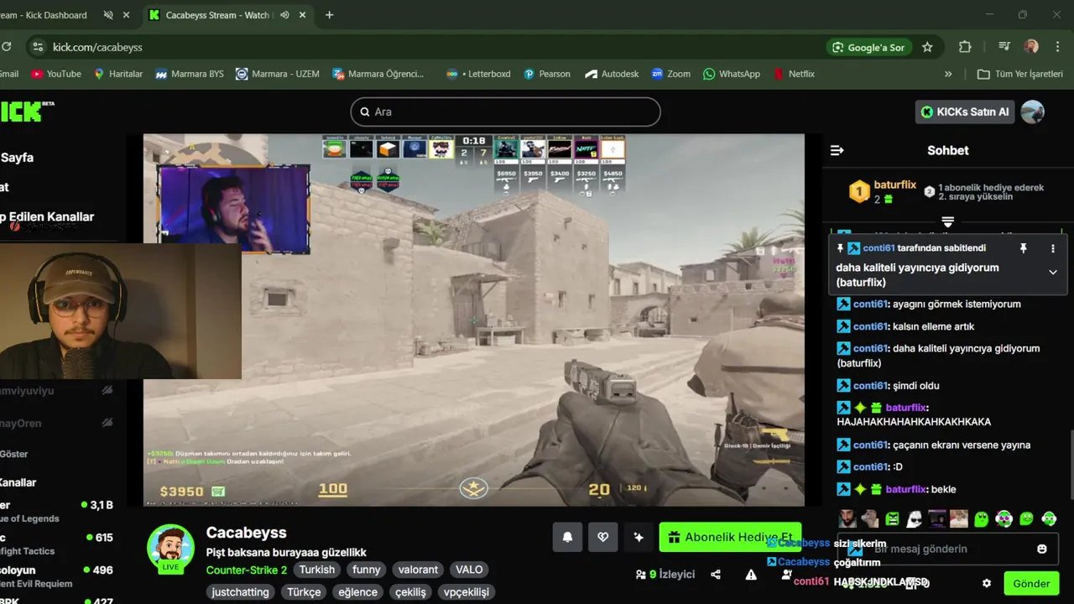1074x604 pixels.
Task: Click the Google'a Sor button
Action: [x=869, y=47]
